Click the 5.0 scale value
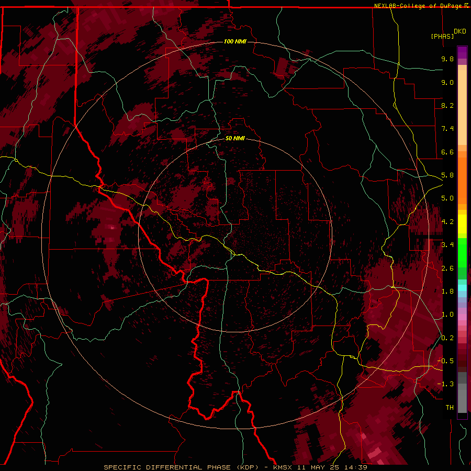 (447, 198)
